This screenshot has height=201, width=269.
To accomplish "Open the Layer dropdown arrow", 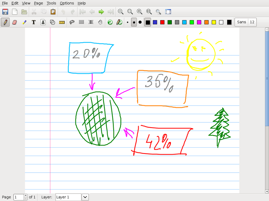I will [85, 197].
